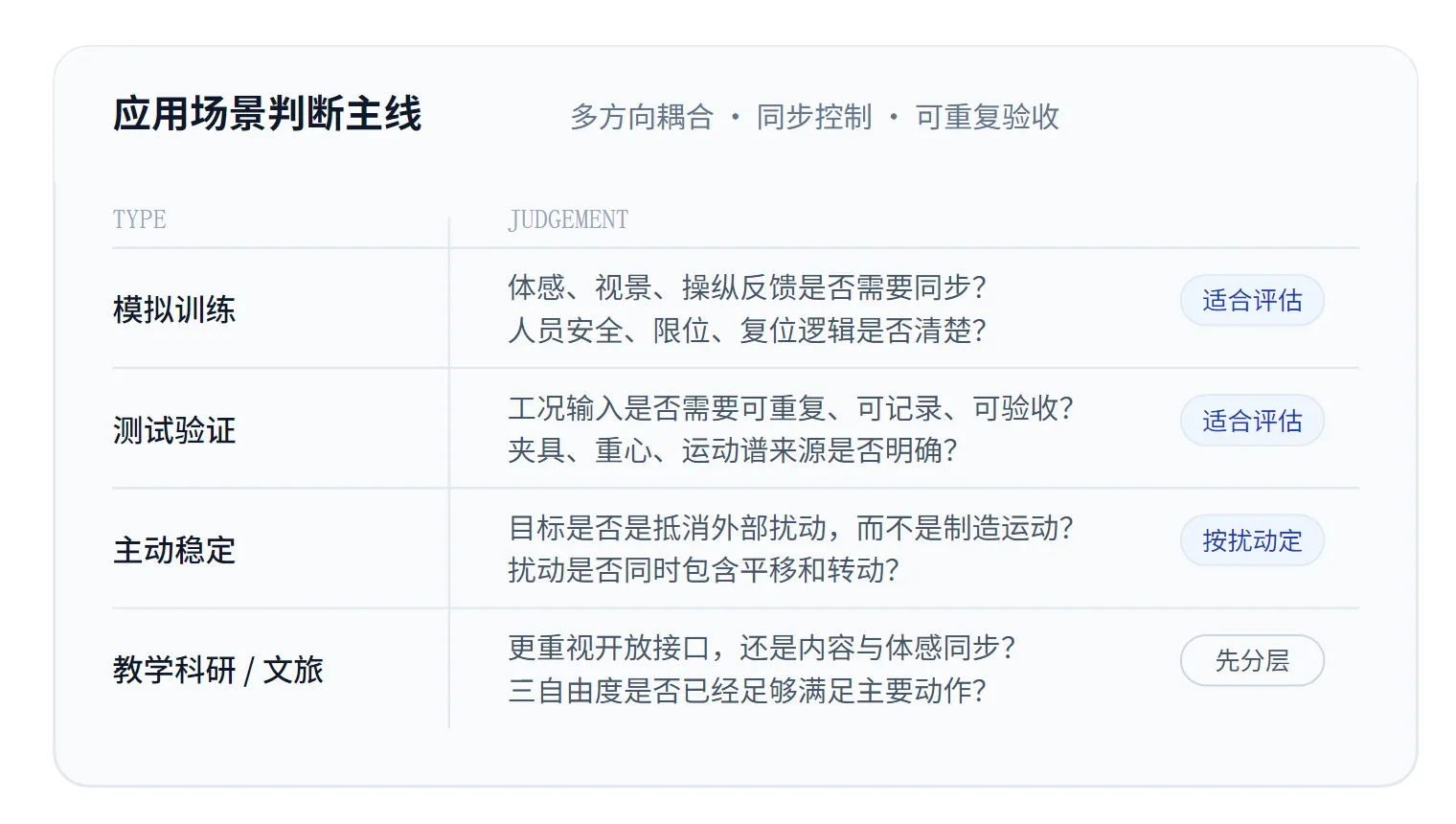Click the subtitle text 可重复验收

pyautogui.click(x=988, y=117)
